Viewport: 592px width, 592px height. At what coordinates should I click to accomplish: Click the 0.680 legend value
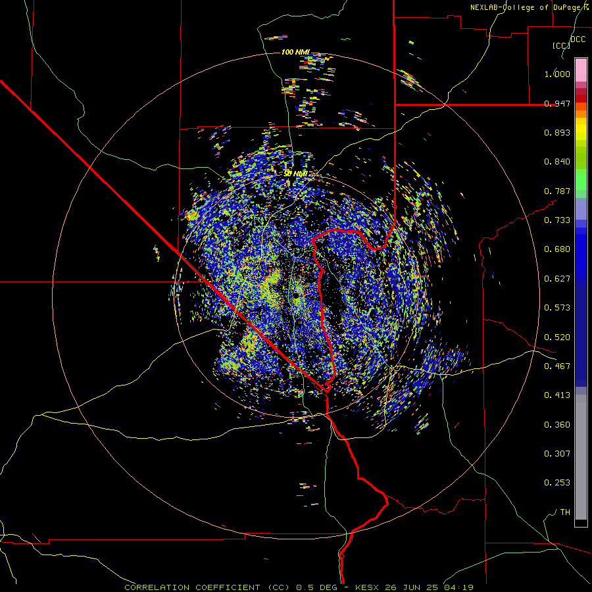(x=557, y=249)
